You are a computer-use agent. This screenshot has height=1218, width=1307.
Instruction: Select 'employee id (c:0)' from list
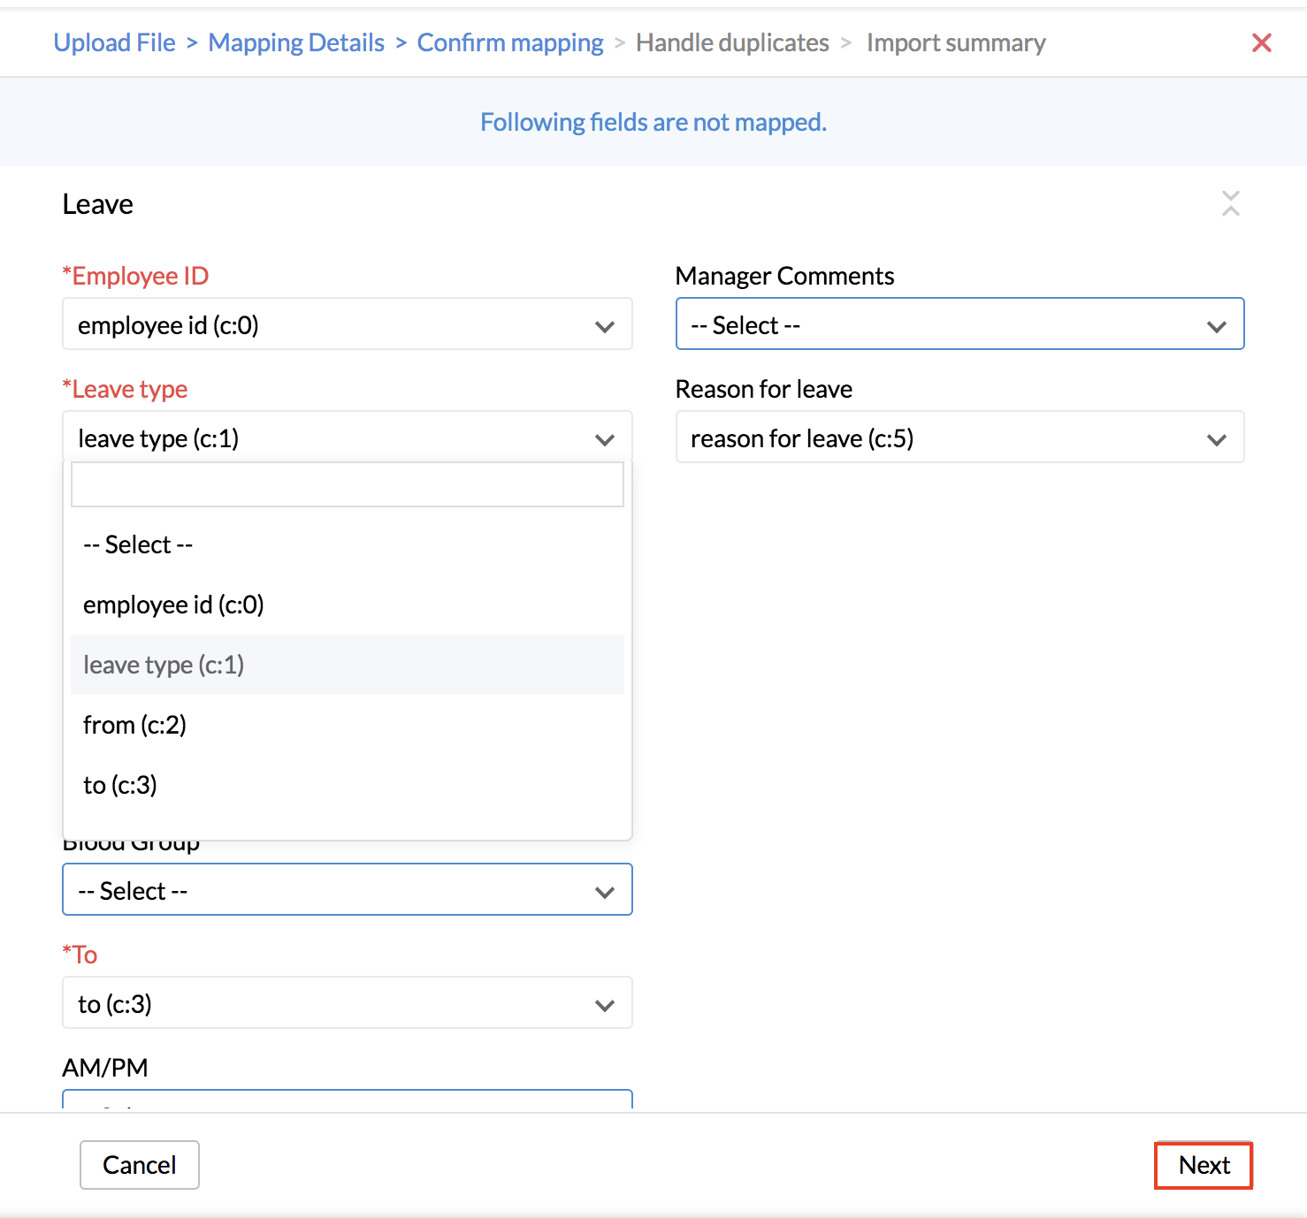[173, 605]
